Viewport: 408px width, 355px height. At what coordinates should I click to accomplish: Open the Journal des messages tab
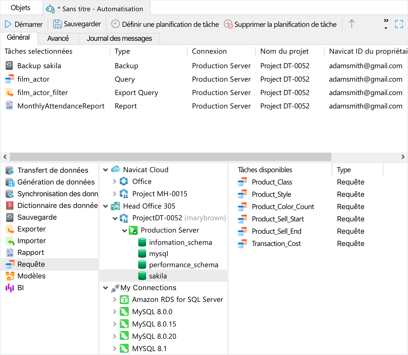pos(119,39)
